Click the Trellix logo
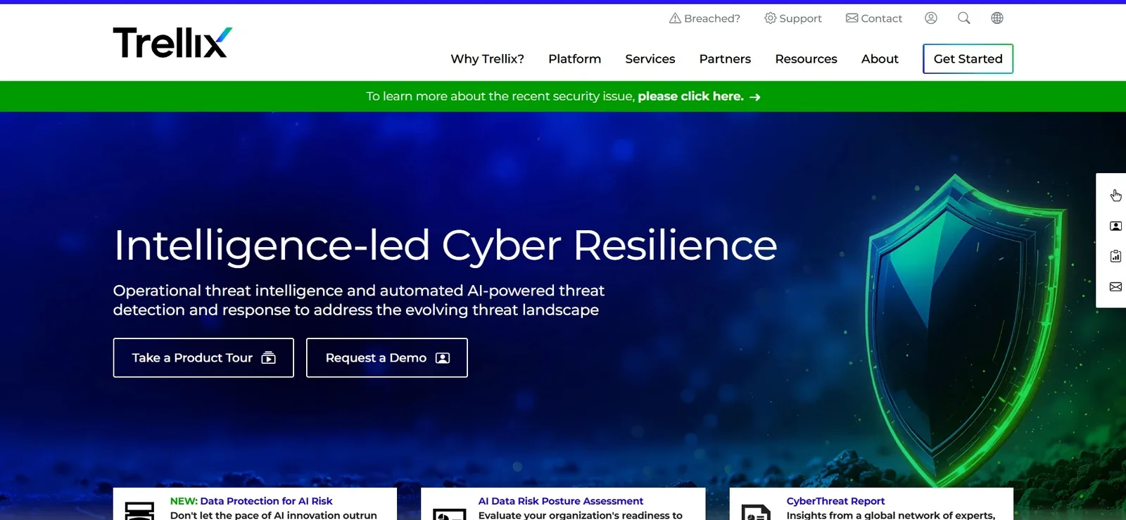The image size is (1126, 520). (x=172, y=42)
